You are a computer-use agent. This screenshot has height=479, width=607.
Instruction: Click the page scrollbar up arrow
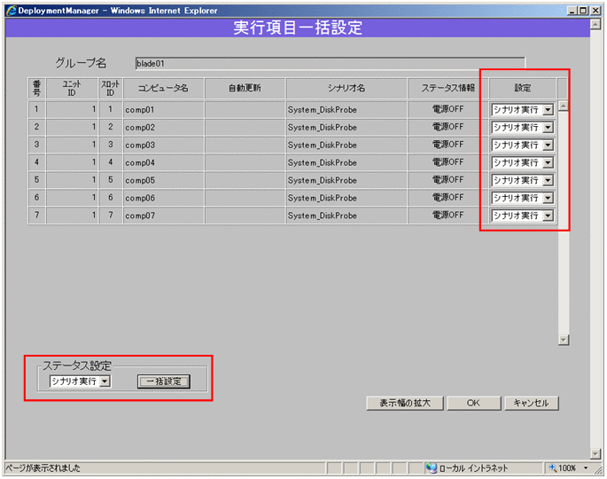click(595, 25)
